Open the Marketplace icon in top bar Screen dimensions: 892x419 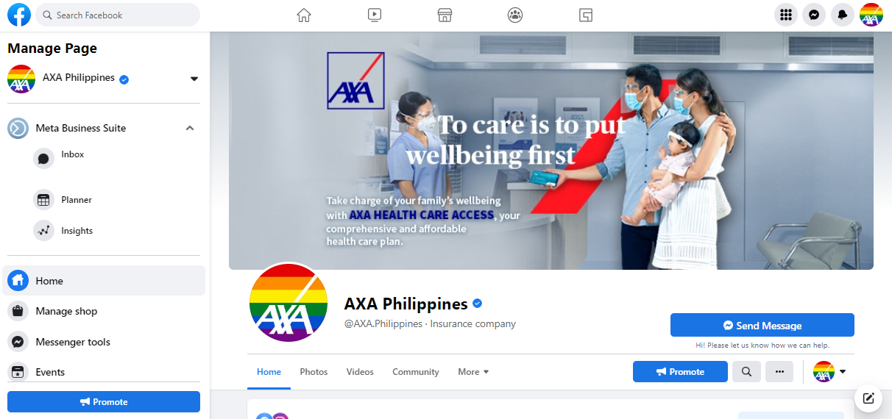pyautogui.click(x=445, y=15)
